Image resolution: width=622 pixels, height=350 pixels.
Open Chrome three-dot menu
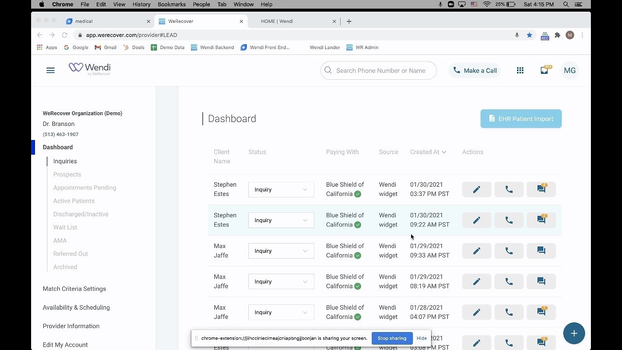[x=582, y=35]
